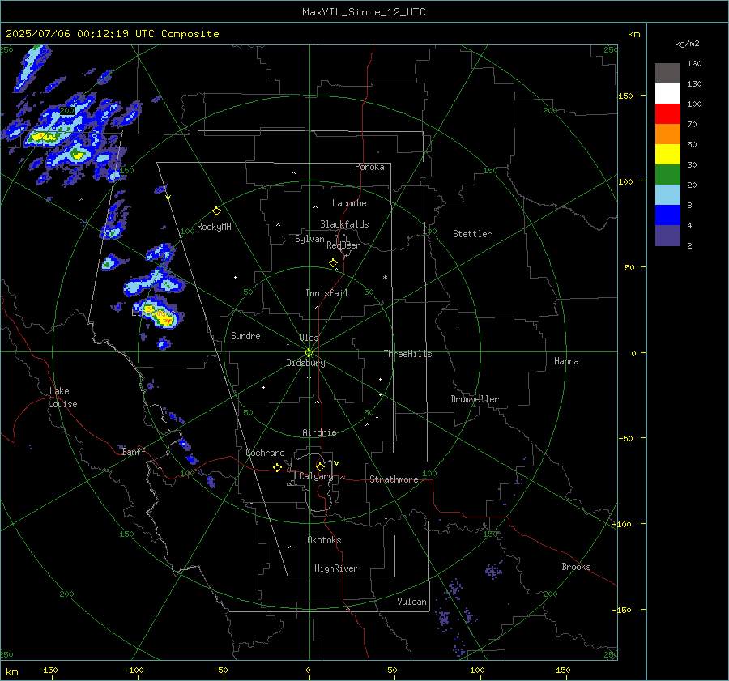Click the yellow diamond marker beside RockyMH
The width and height of the screenshot is (729, 681).
click(x=216, y=211)
